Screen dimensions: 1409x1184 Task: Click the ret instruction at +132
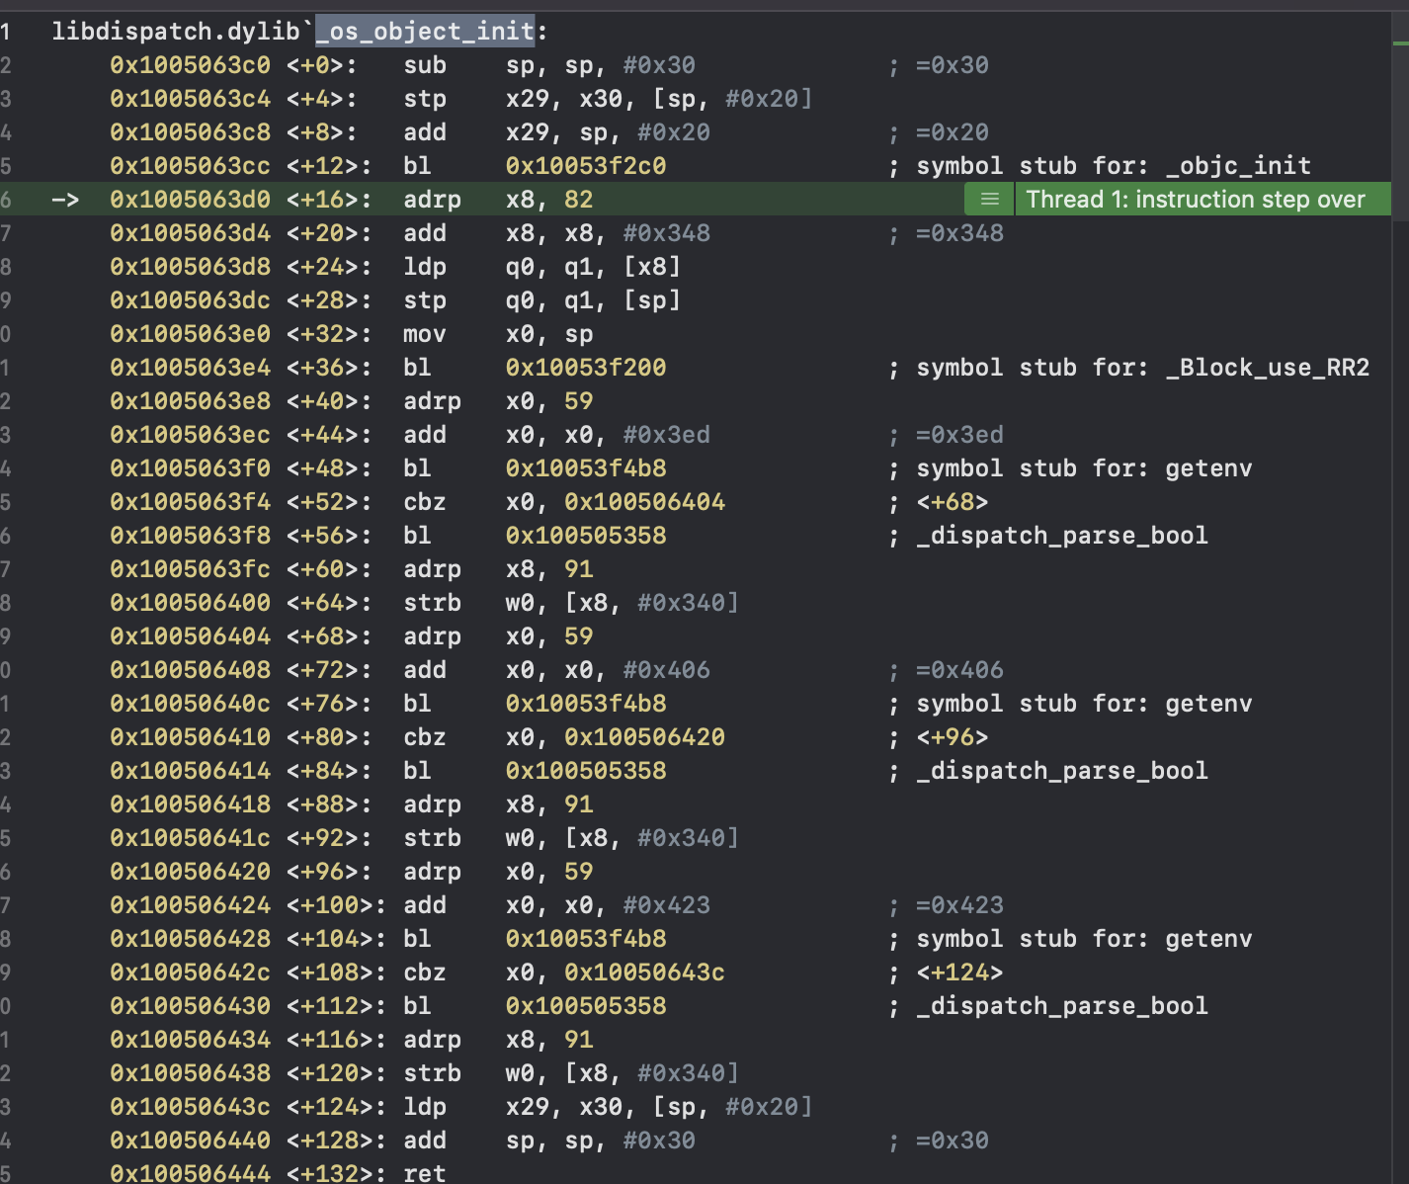(x=425, y=1173)
